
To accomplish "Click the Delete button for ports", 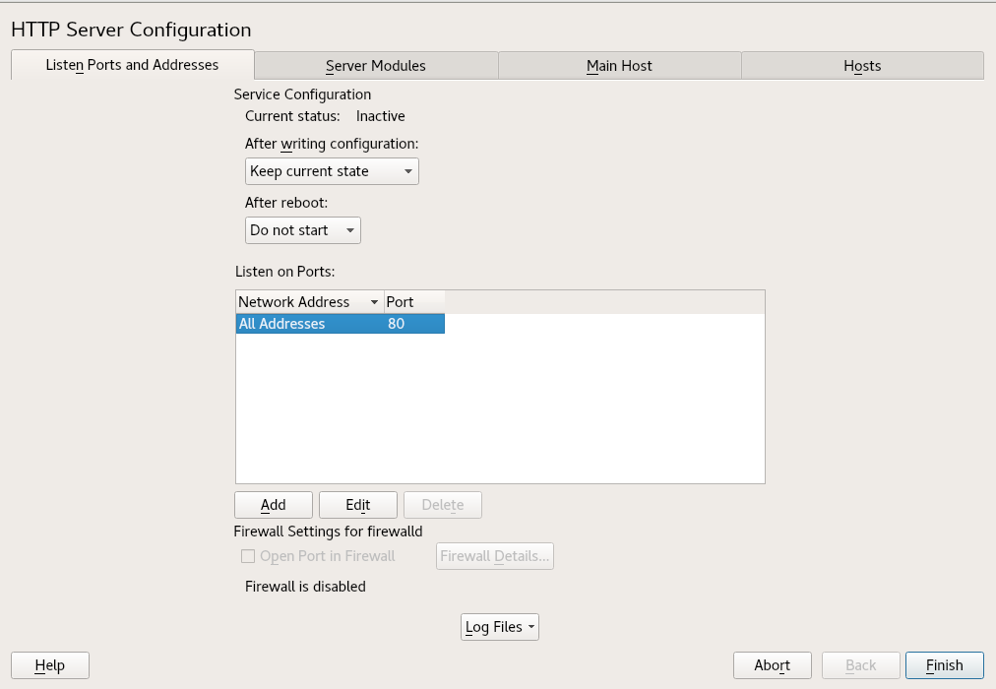I will coord(442,504).
